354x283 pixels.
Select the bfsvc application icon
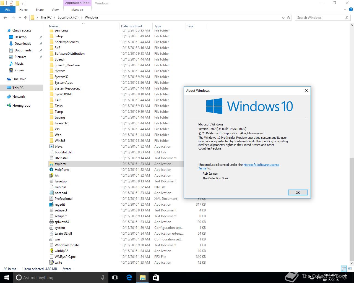coord(51,146)
